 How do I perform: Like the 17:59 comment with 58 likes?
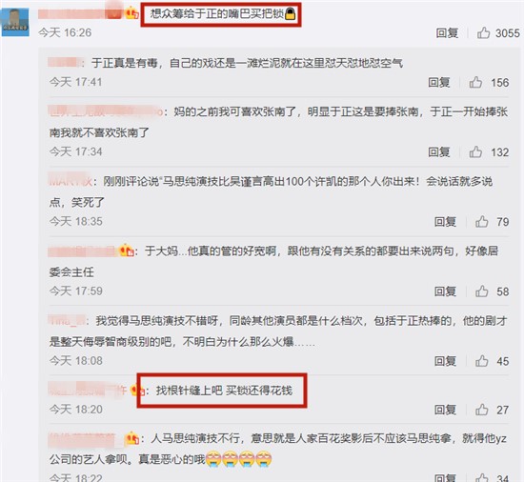tap(481, 291)
